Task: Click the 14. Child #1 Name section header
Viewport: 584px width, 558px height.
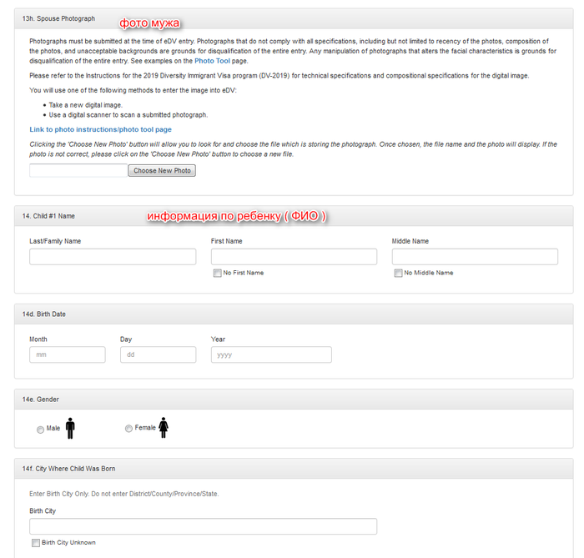Action: 48,216
